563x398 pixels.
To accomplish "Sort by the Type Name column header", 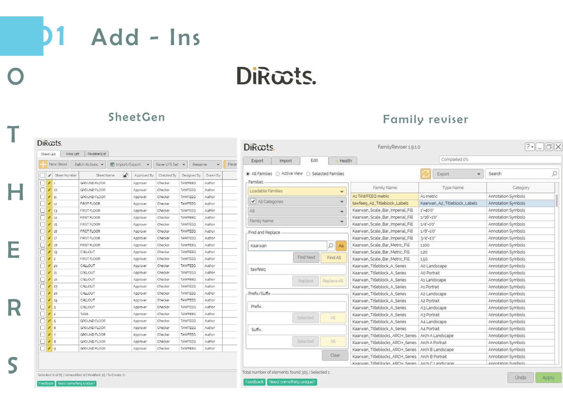I will point(453,187).
